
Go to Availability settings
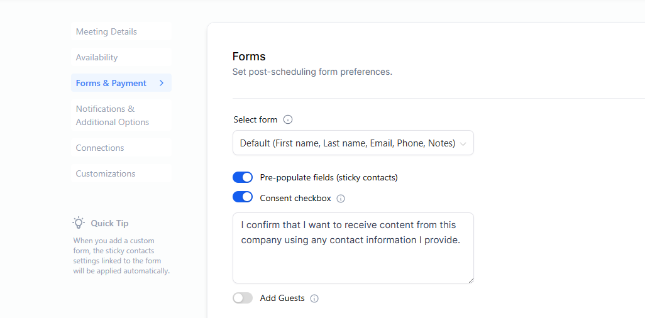97,57
